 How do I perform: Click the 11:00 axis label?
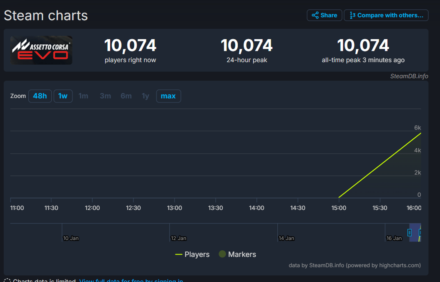pyautogui.click(x=17, y=208)
